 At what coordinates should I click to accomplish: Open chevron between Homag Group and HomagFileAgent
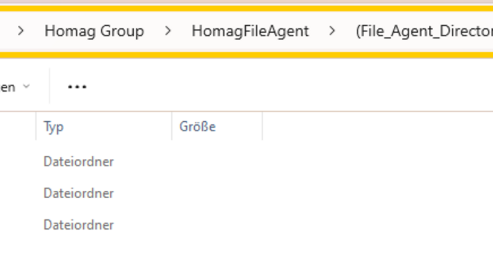pyautogui.click(x=168, y=31)
